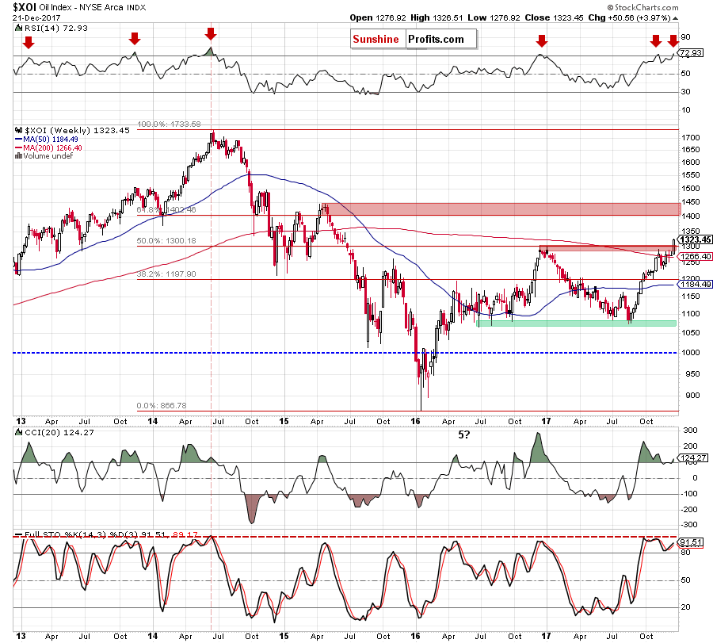The height and width of the screenshot is (643, 713).
Task: Click the RSI(14) 72.93 legend label
Action: [x=56, y=28]
